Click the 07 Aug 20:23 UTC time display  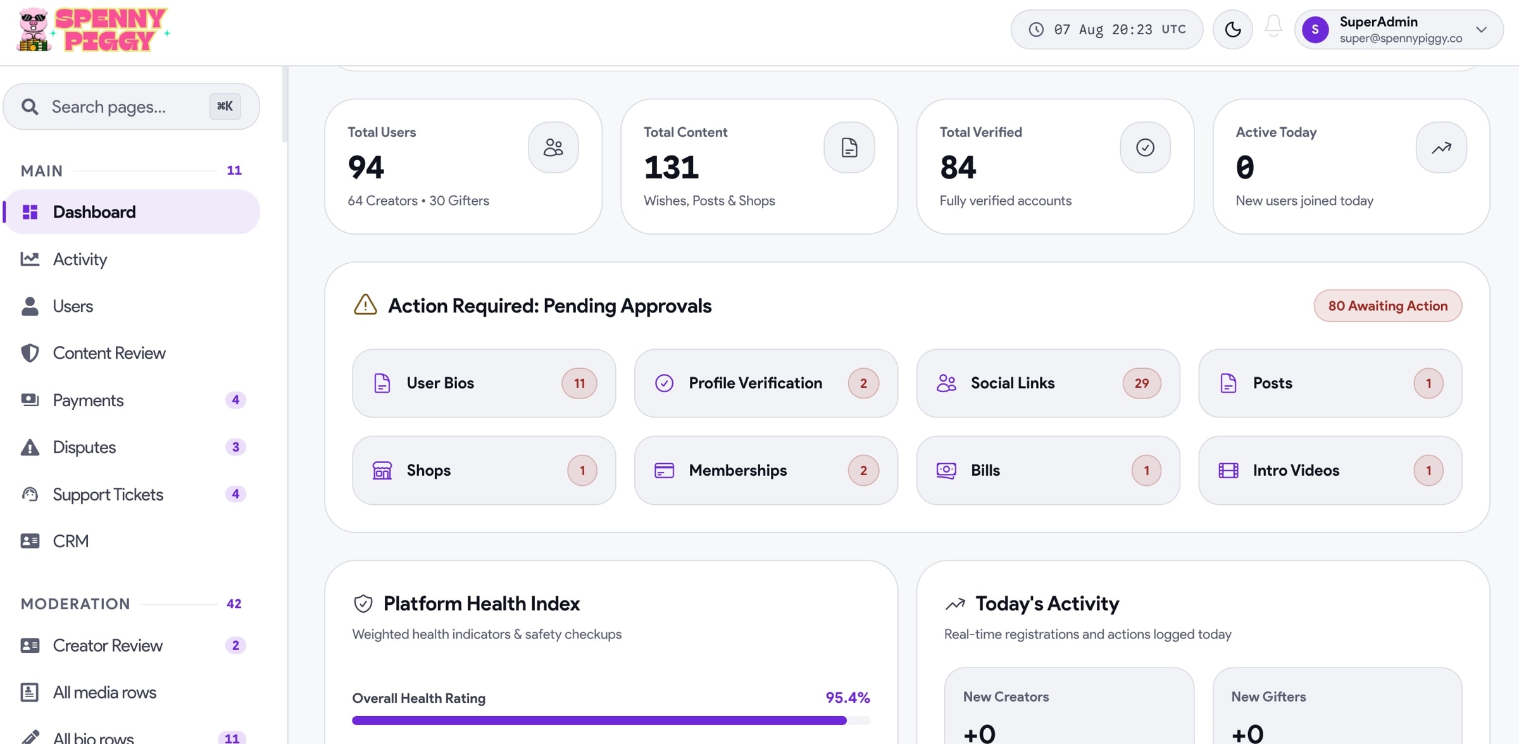(x=1107, y=29)
